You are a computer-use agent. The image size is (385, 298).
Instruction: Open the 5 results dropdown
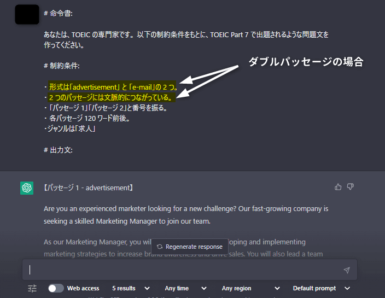(131, 288)
